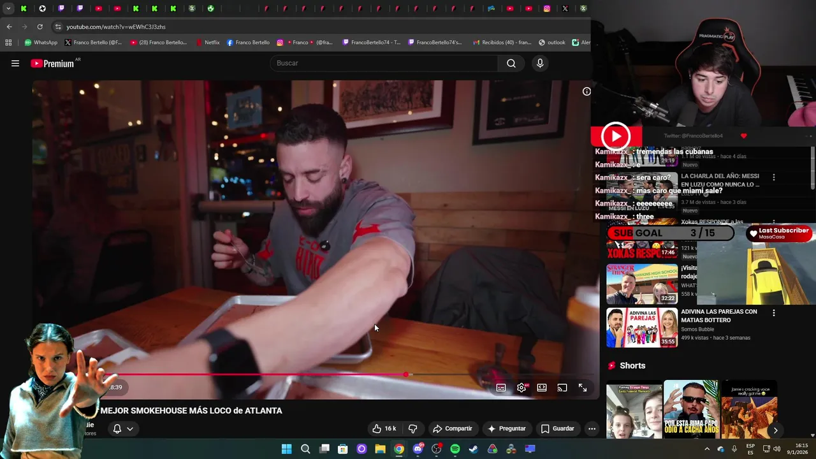
Task: Open Google Chrome from taskbar
Action: point(398,449)
